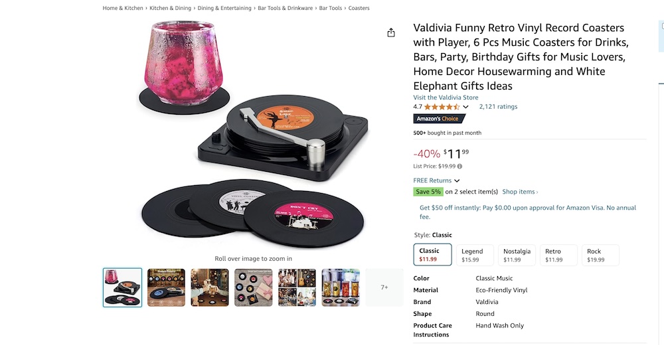The height and width of the screenshot is (345, 664).
Task: Navigate to Home & Kitchen breadcrumb
Action: 123,9
